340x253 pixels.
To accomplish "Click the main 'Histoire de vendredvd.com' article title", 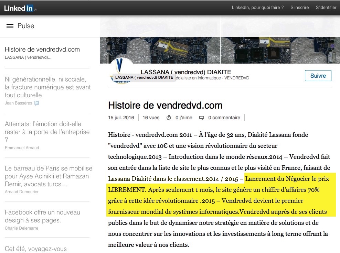I will pos(165,106).
